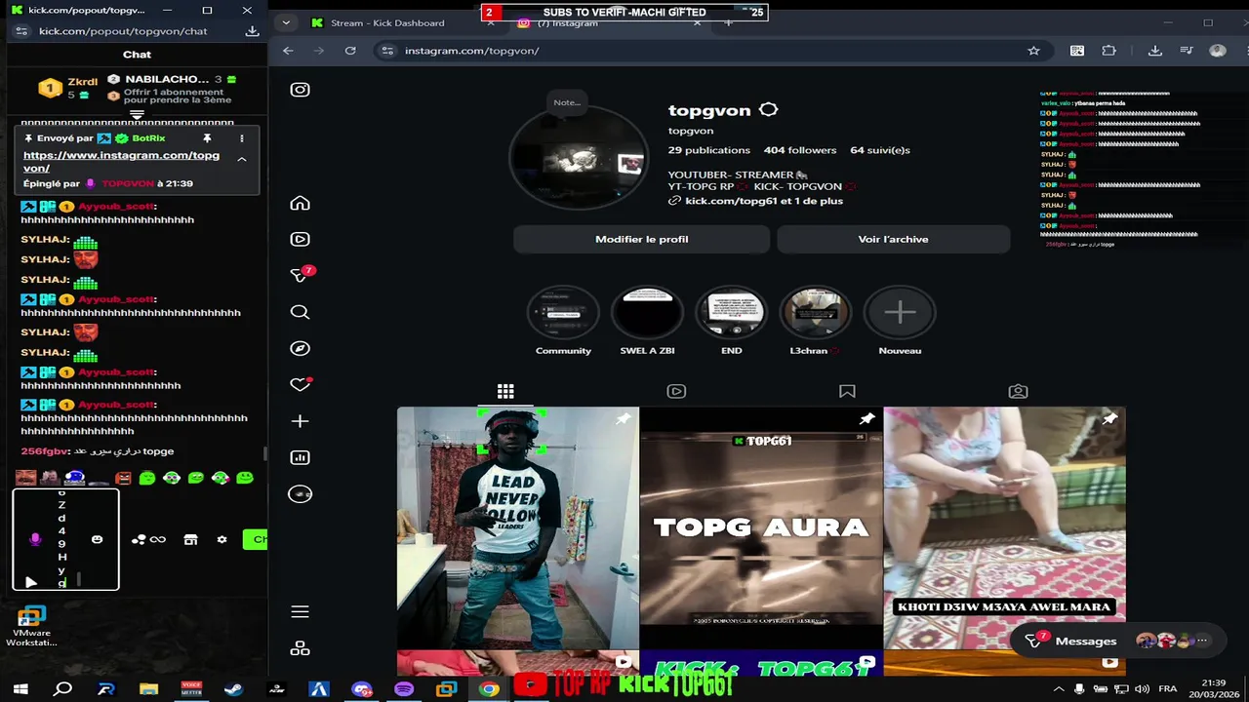Image resolution: width=1249 pixels, height=702 pixels.
Task: Open the Kick chat emoji picker
Action: point(97,539)
